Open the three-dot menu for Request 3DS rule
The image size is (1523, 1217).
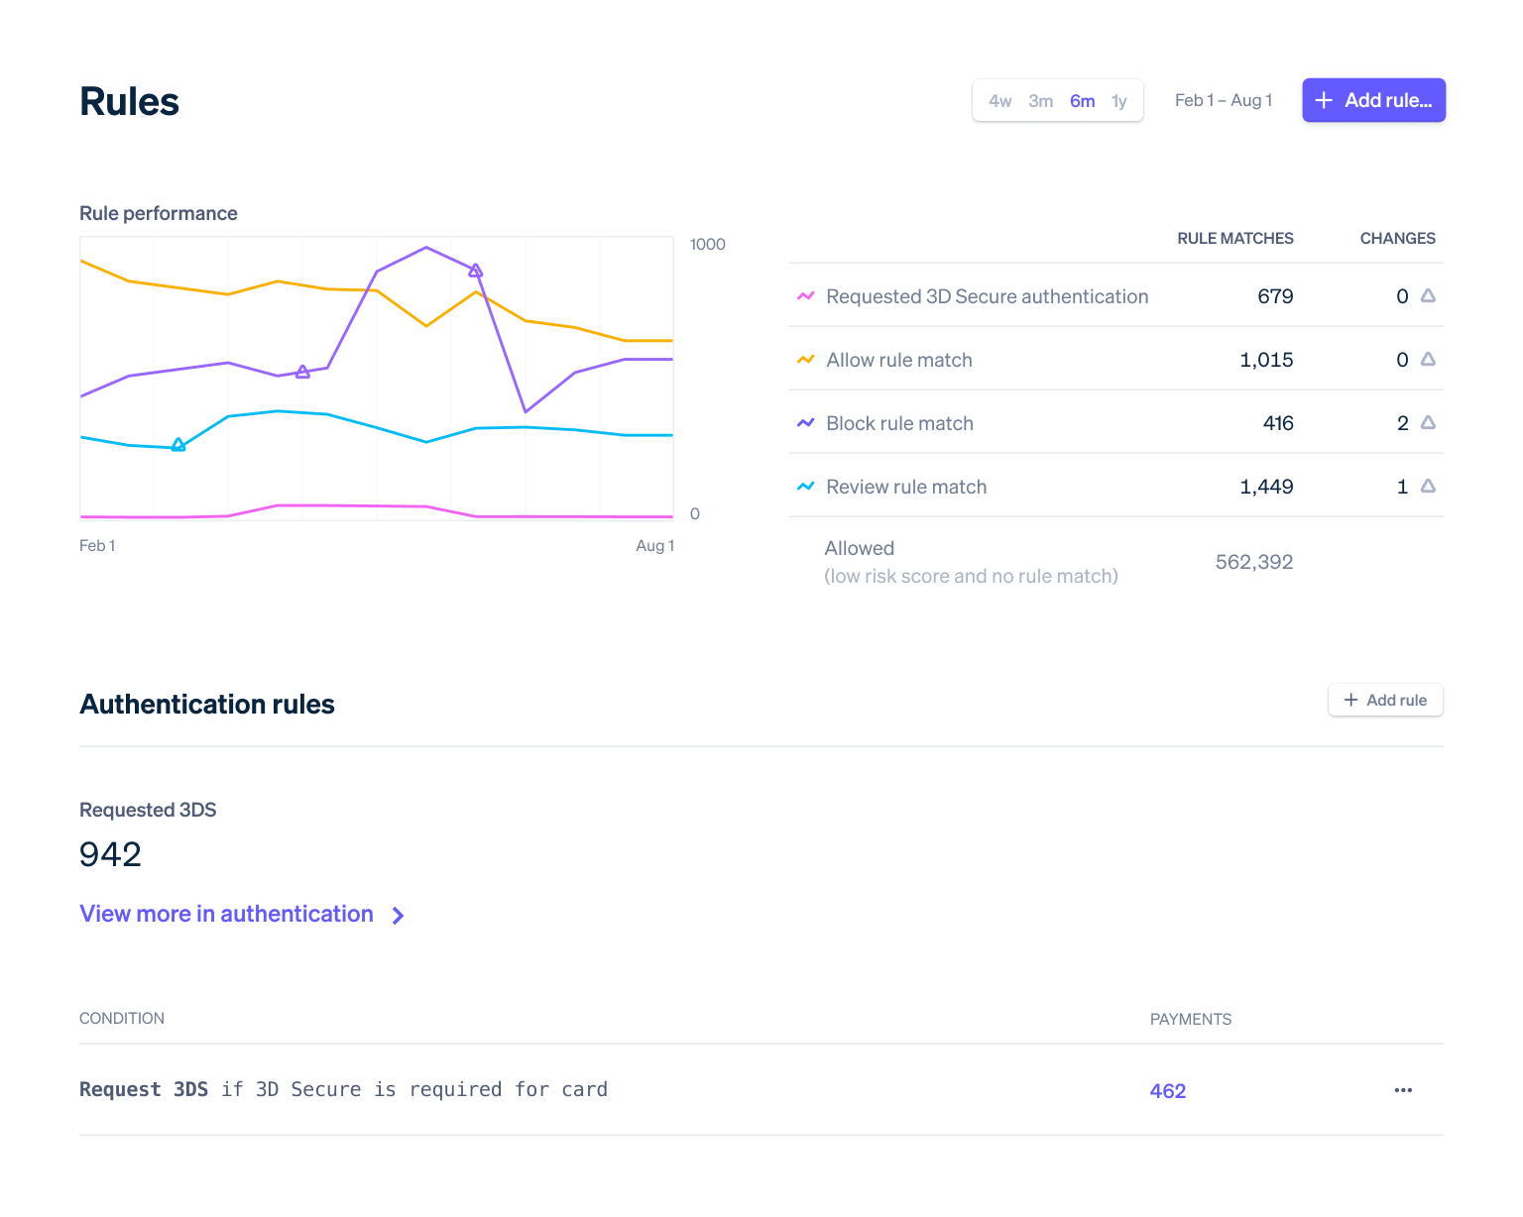[x=1403, y=1090]
